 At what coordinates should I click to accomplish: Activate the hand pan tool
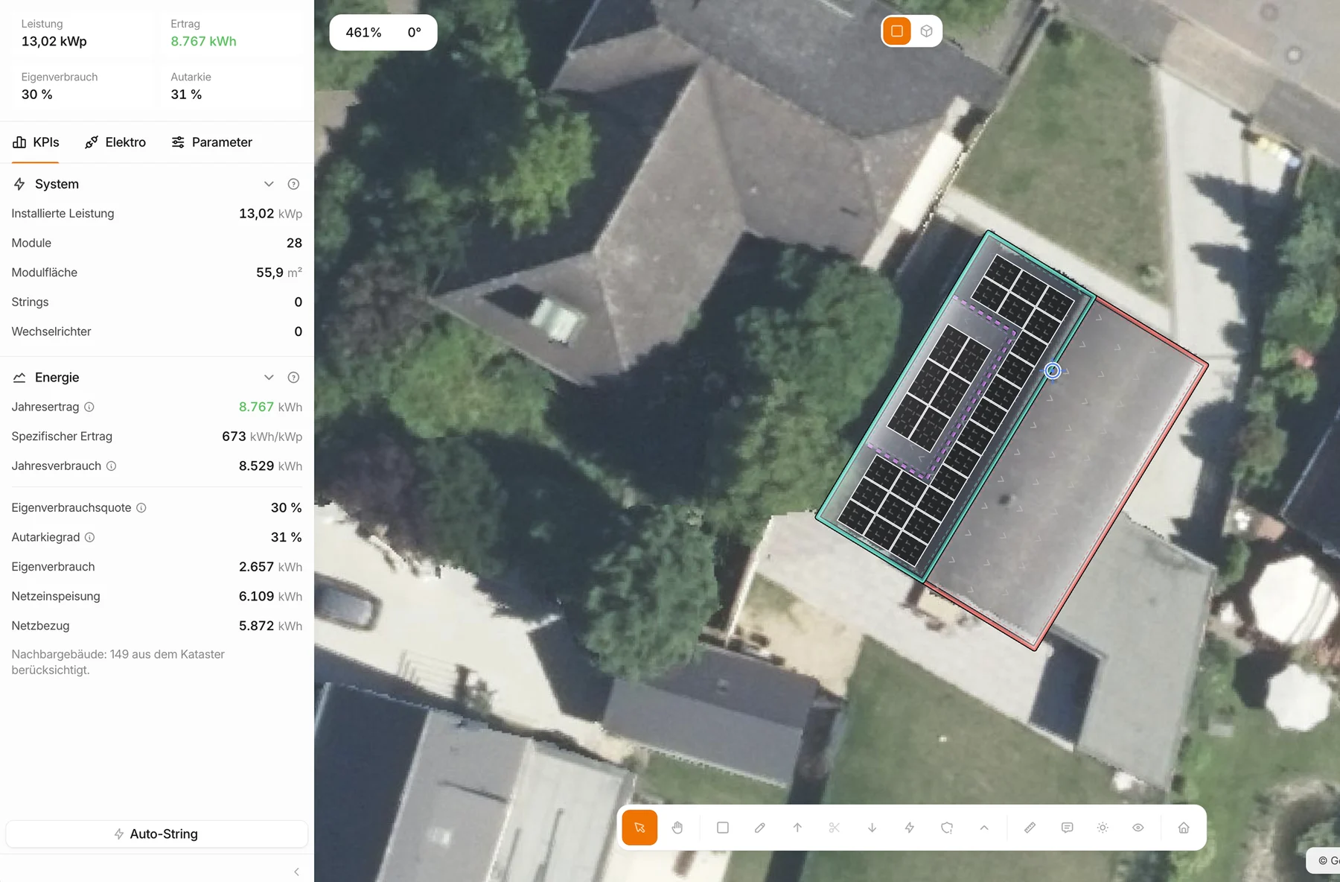pyautogui.click(x=677, y=828)
